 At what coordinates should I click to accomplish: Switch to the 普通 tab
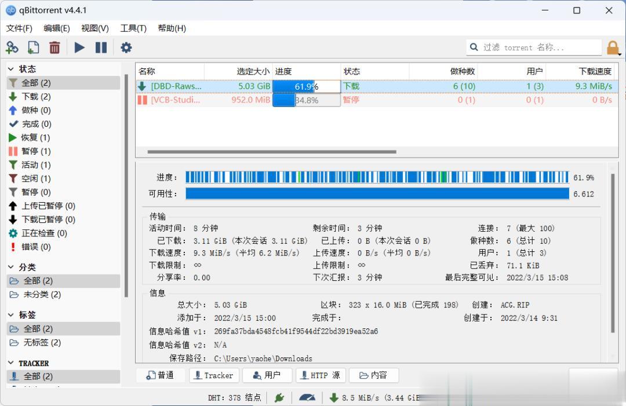161,375
